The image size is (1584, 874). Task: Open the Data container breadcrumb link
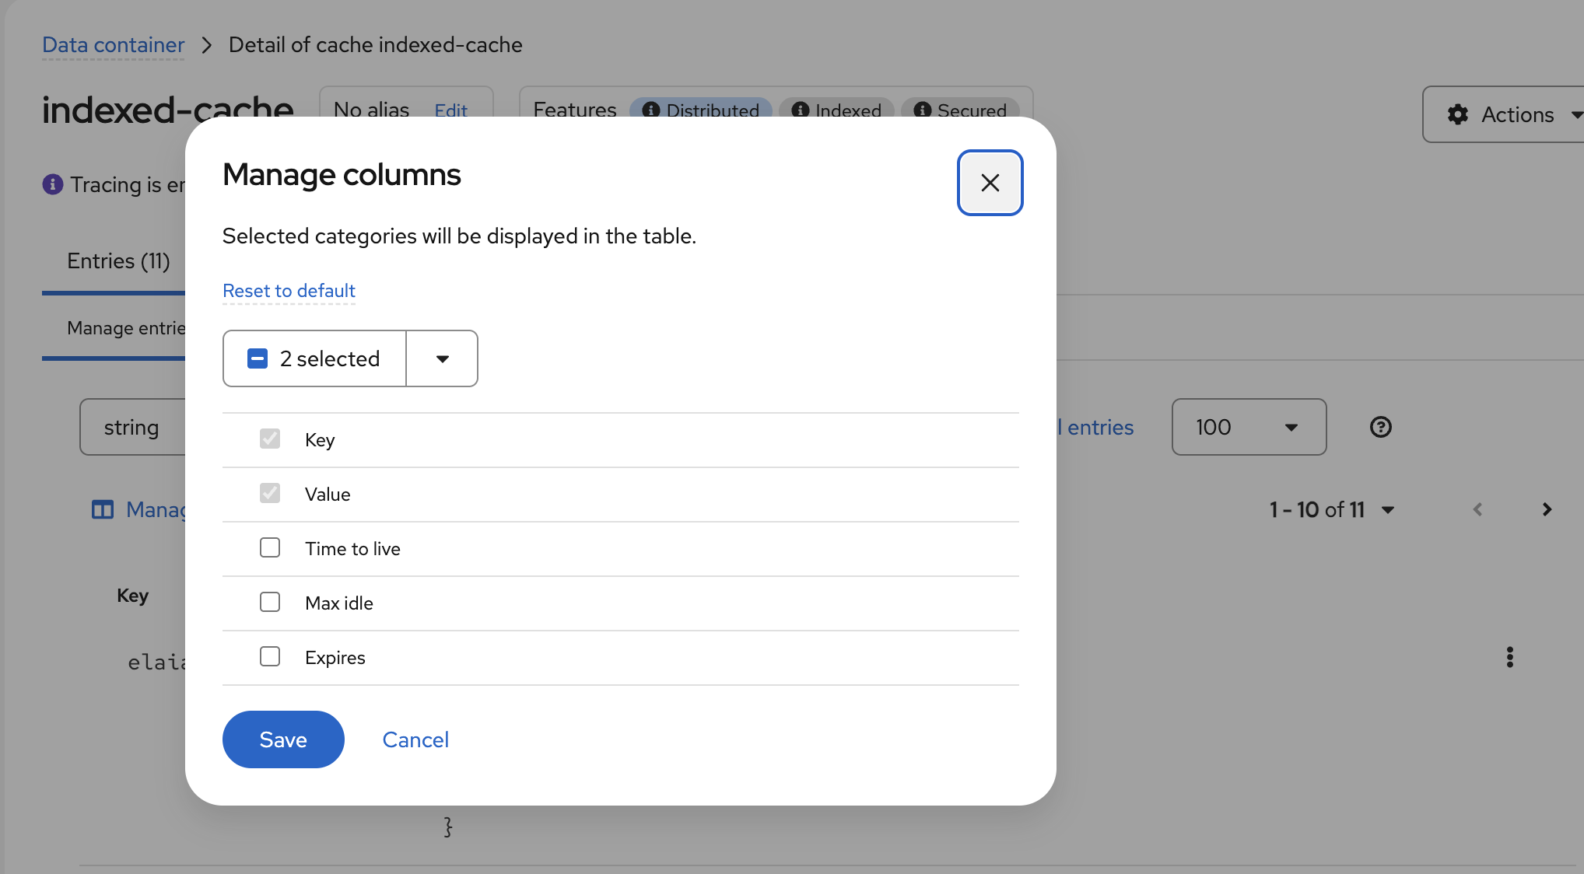113,45
